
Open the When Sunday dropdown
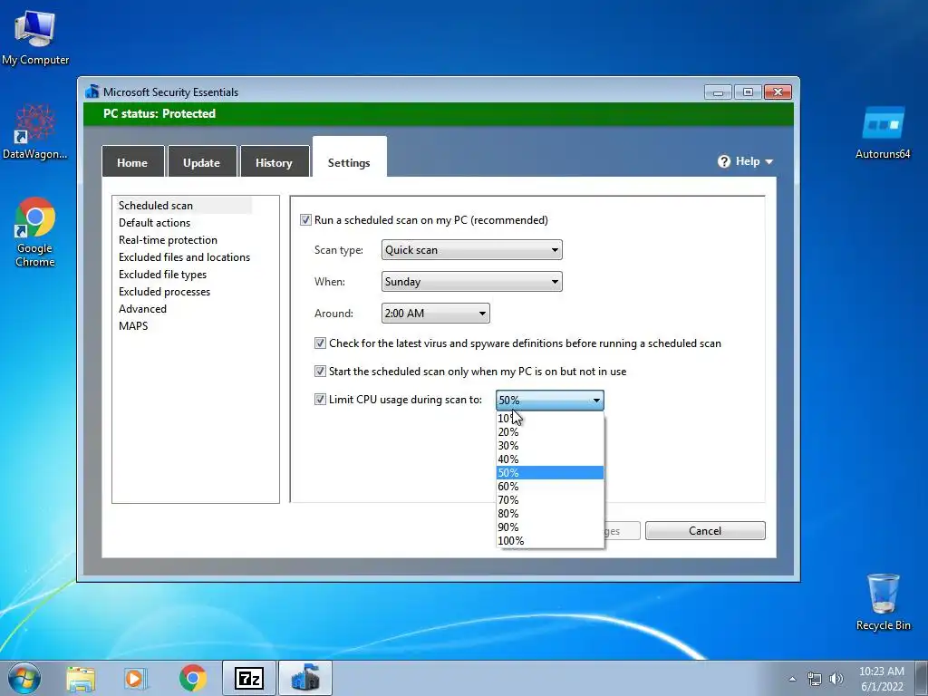pos(471,282)
